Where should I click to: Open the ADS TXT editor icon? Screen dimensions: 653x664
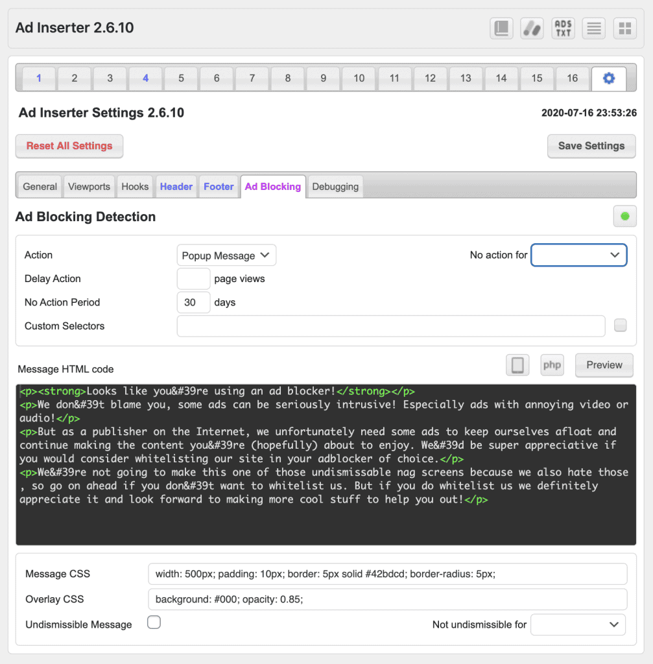tap(564, 29)
